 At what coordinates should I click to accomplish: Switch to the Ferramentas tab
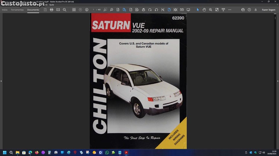(x=17, y=10)
